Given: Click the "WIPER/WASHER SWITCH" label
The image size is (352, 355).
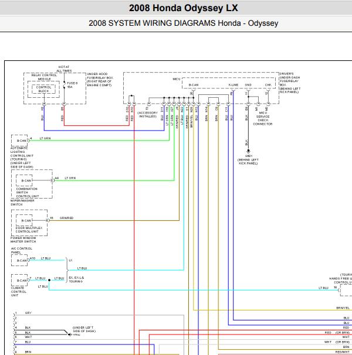Looking at the screenshot, I should pos(22,203).
